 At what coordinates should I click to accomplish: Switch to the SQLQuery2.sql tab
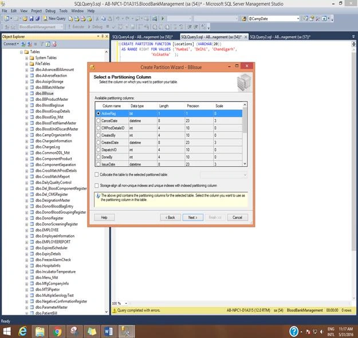tap(280, 37)
